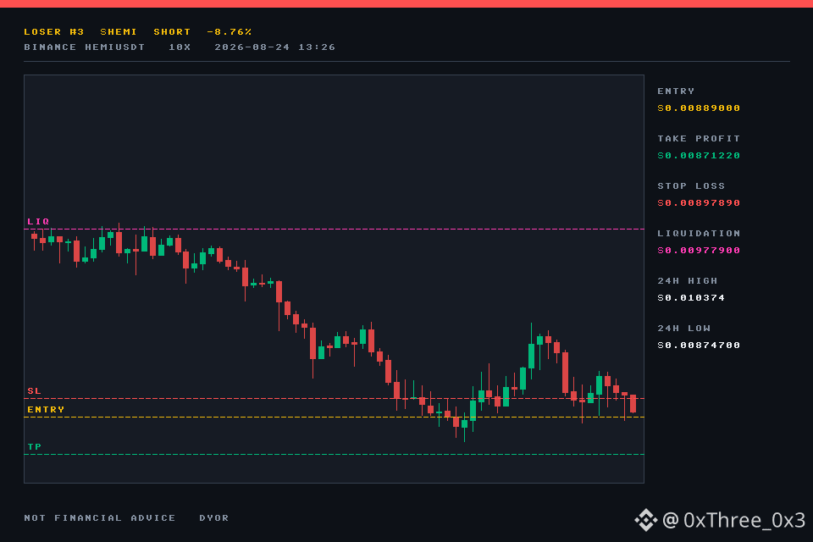Click the 24H HIGH heading
This screenshot has width=813, height=542.
pyautogui.click(x=688, y=280)
